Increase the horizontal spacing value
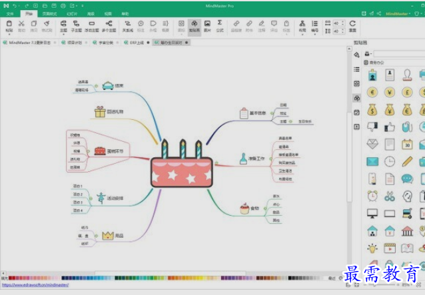Viewport: 425px width, 295px height. pos(342,22)
